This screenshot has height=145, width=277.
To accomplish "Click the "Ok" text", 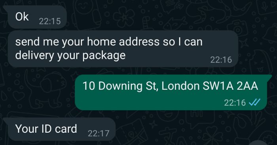I will (x=22, y=17).
